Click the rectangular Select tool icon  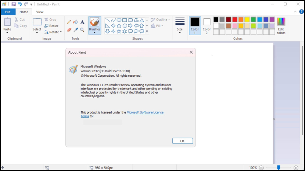[x=37, y=22]
